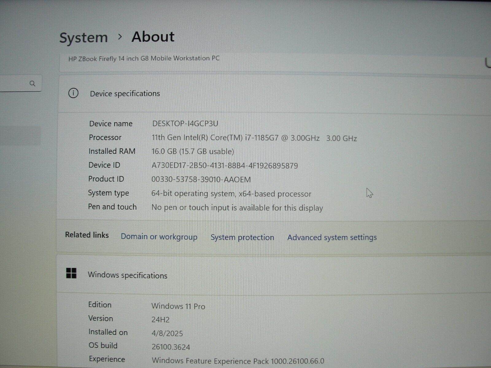
Task: Expand the Device specifications section
Action: coord(124,94)
